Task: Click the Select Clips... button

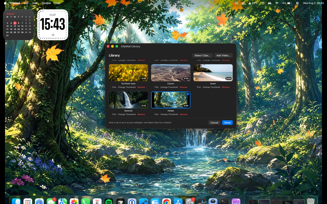Action: click(202, 55)
